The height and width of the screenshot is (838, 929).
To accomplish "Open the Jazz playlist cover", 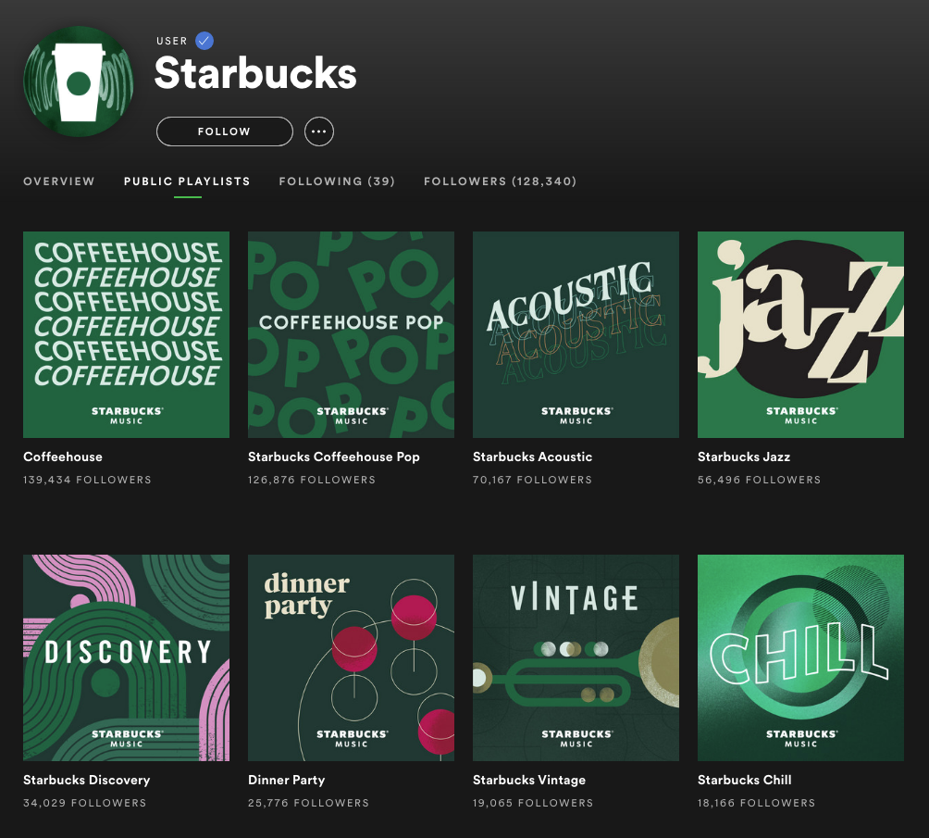I will tap(800, 334).
